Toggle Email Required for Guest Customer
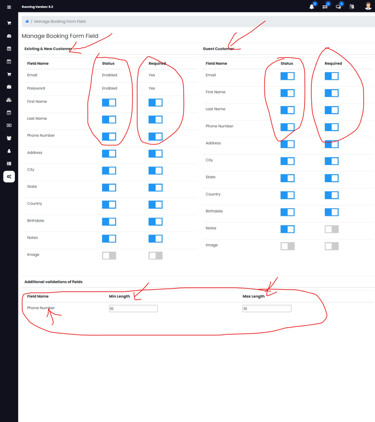 pos(331,76)
